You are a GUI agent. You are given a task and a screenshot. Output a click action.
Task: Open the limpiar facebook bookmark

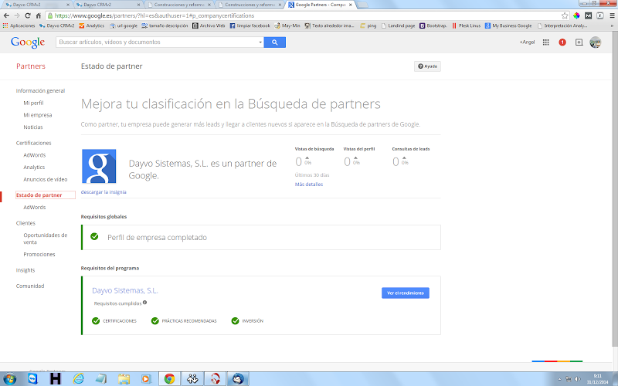point(250,25)
